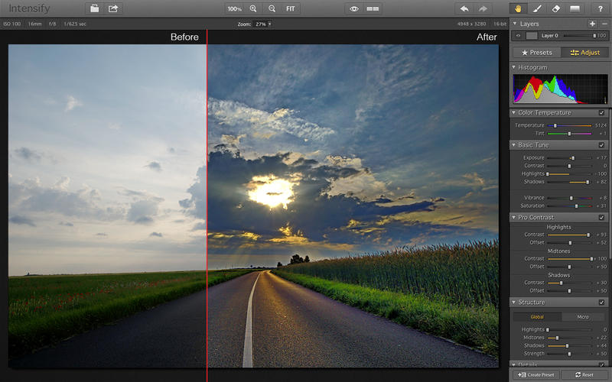Add a new layer with plus
The width and height of the screenshot is (612, 382).
coord(592,24)
